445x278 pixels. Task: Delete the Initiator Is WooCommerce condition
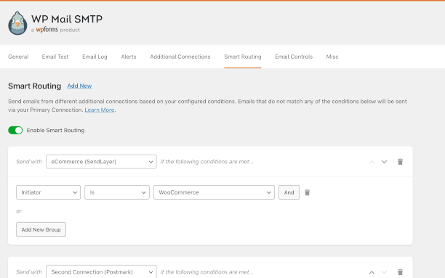click(307, 192)
